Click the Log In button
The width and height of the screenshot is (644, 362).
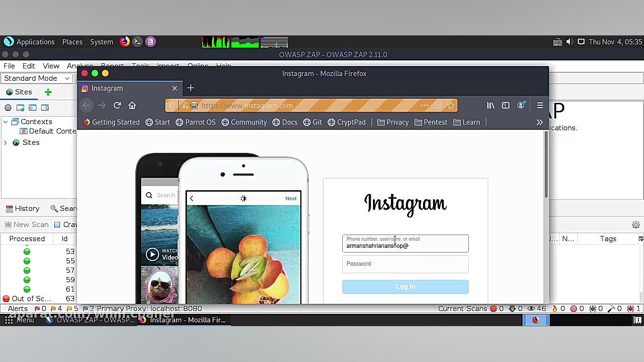406,286
